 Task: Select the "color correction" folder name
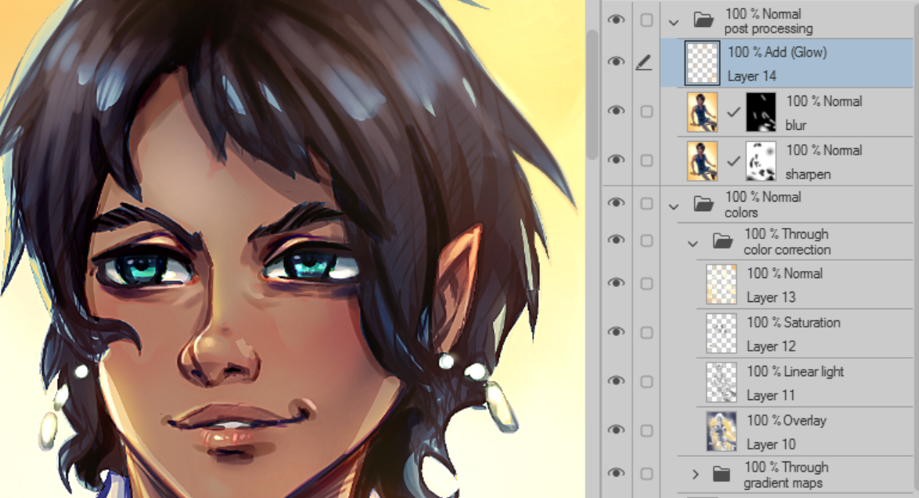pyautogui.click(x=787, y=249)
